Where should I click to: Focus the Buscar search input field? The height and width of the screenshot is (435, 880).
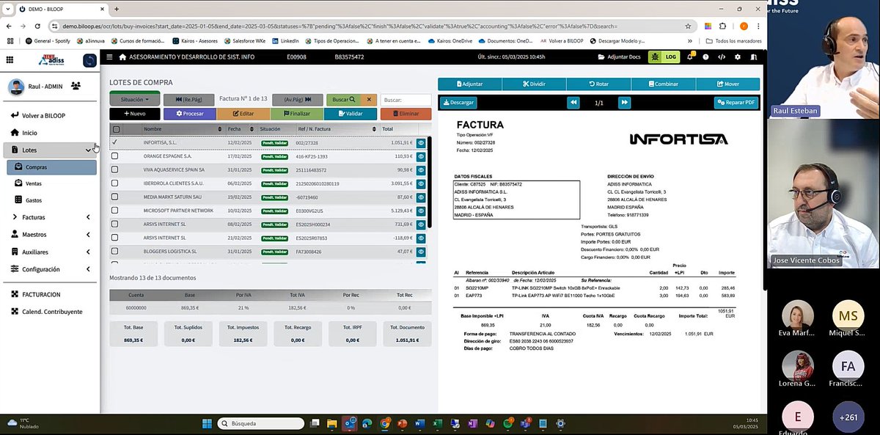click(406, 100)
